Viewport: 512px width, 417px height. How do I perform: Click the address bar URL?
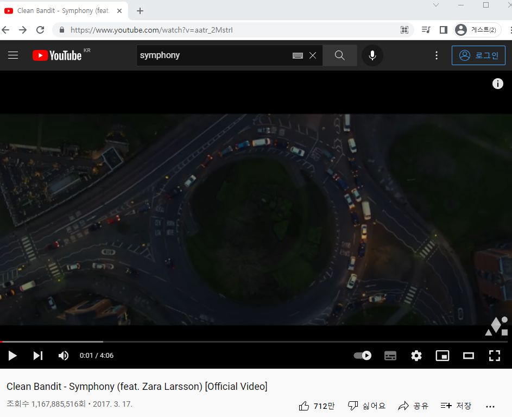151,30
